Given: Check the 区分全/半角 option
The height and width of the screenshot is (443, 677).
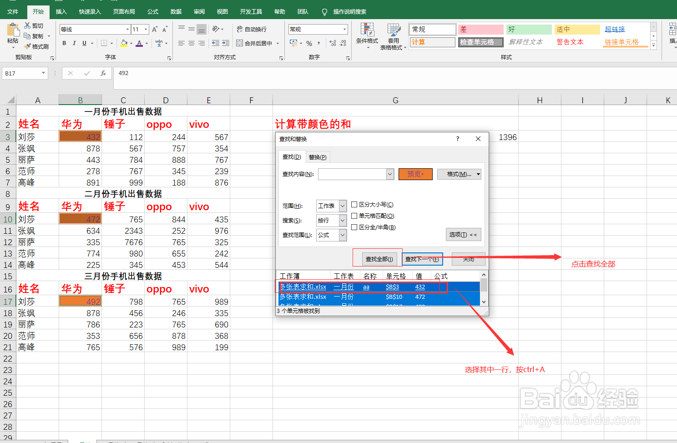Looking at the screenshot, I should [x=354, y=227].
